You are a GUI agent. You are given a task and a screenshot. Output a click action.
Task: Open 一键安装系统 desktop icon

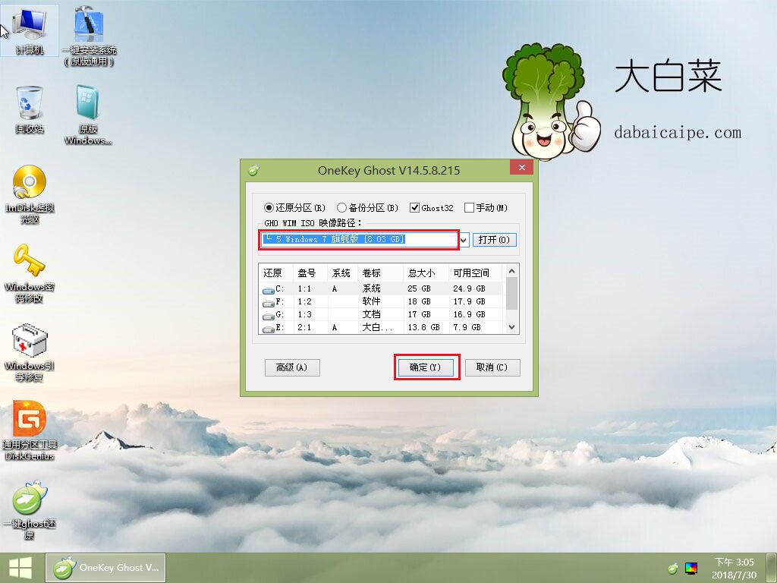pos(89,27)
